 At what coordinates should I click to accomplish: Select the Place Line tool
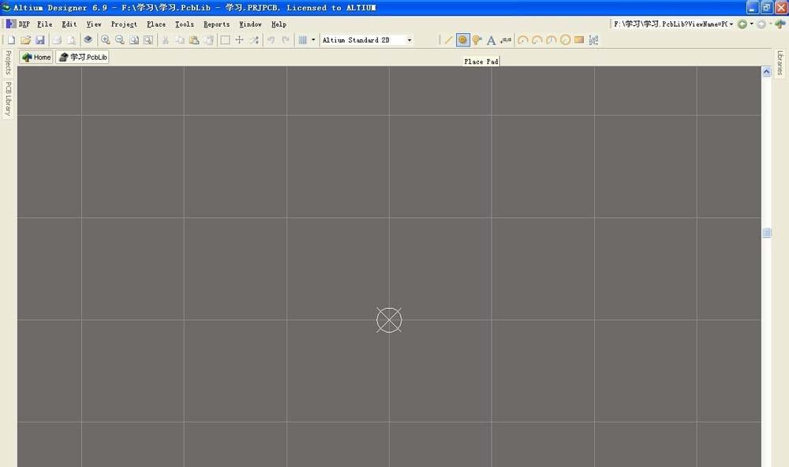coord(447,39)
